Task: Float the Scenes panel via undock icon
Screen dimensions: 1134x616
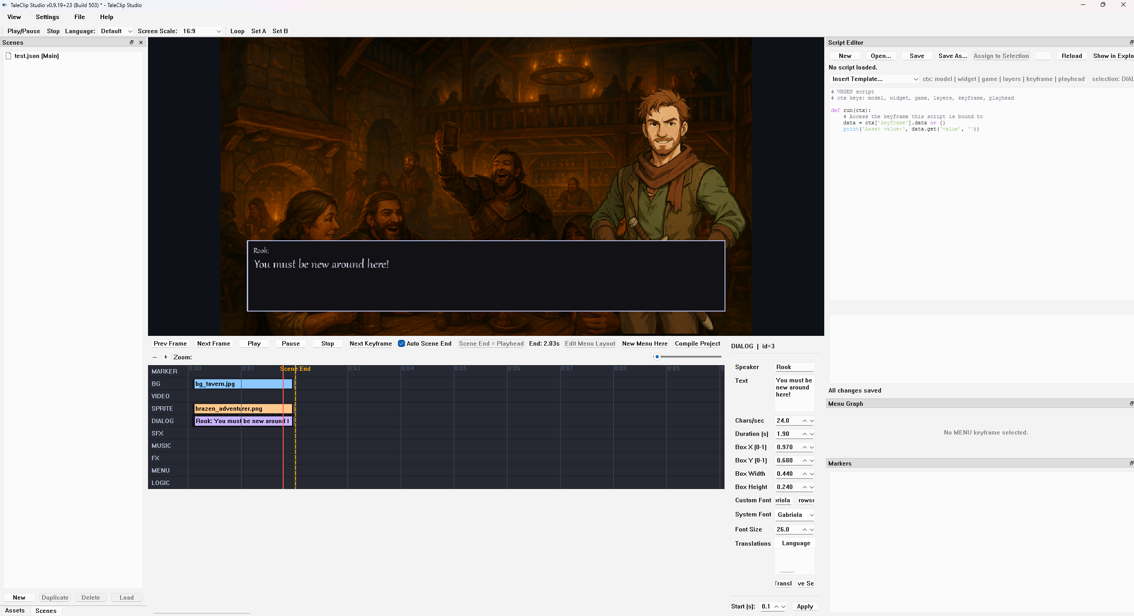Action: click(x=132, y=42)
